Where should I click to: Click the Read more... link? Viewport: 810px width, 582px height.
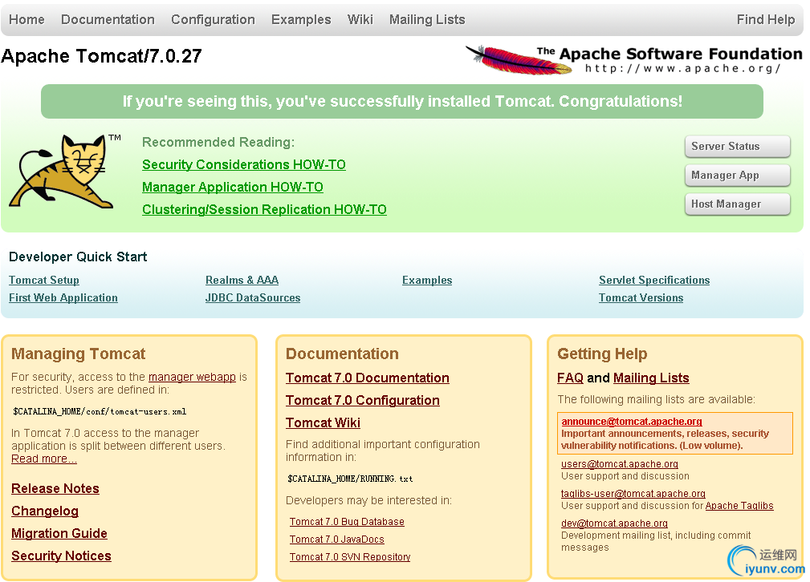pyautogui.click(x=44, y=459)
